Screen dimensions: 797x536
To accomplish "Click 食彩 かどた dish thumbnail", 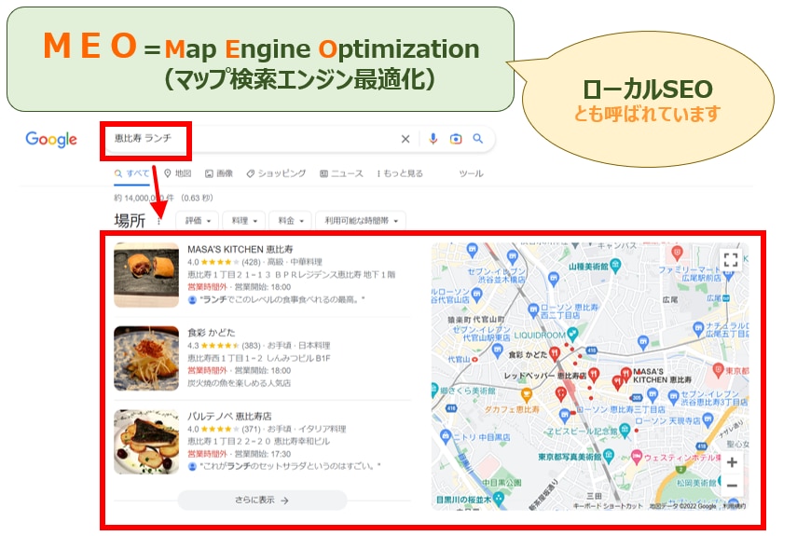I will coord(146,358).
